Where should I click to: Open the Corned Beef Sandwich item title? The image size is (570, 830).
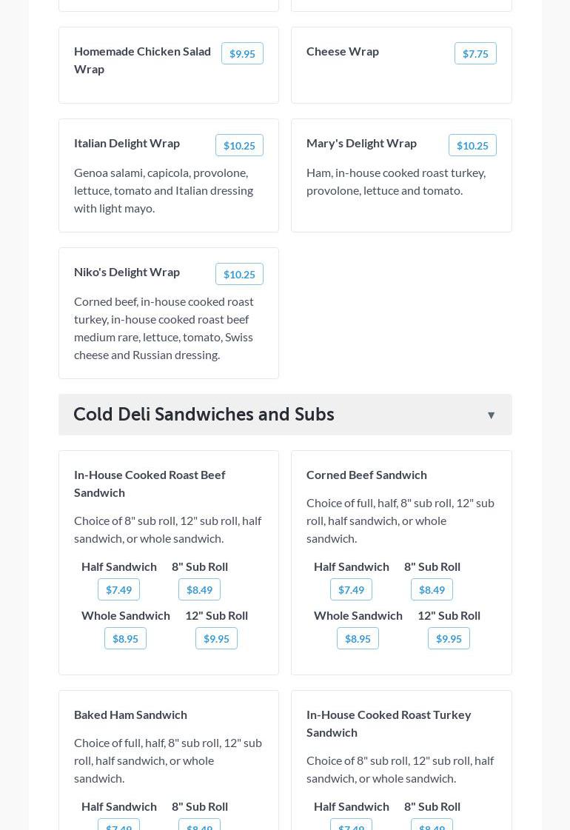366,475
